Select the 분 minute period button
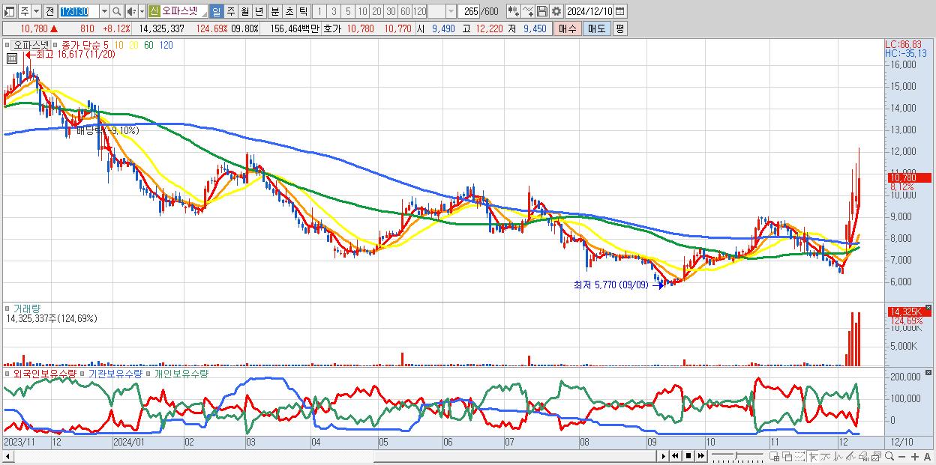The height and width of the screenshot is (465, 936). tap(274, 11)
